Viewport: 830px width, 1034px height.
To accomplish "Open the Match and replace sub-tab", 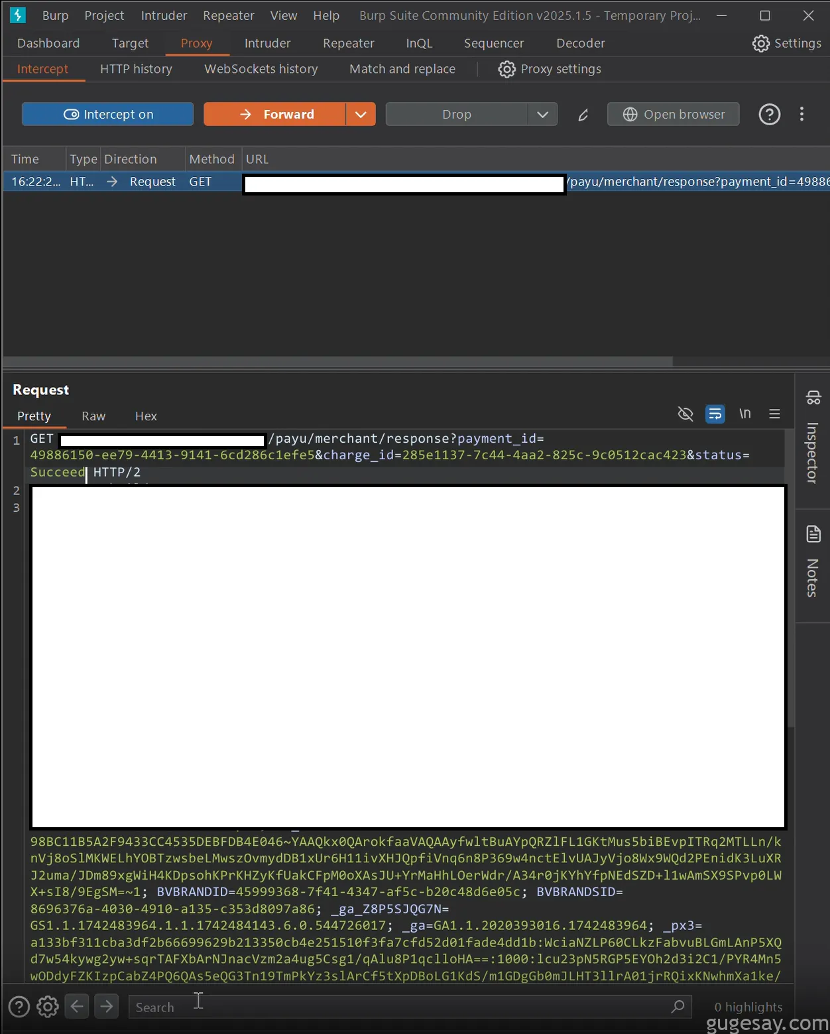I will pos(402,69).
